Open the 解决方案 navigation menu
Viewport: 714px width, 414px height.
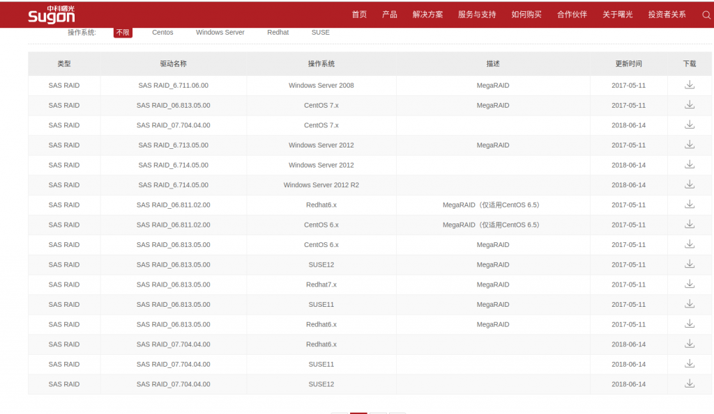pos(427,15)
